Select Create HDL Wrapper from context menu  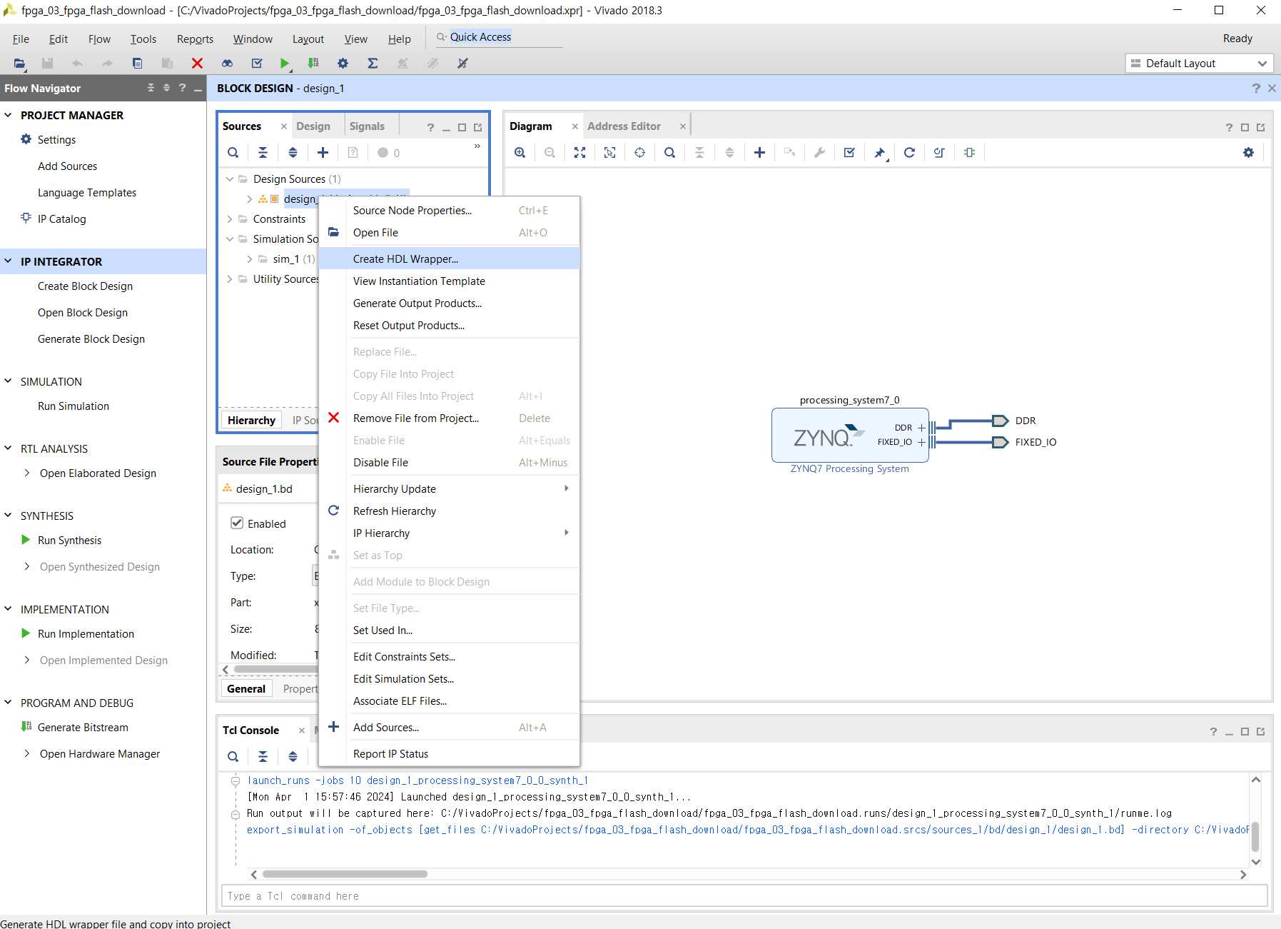pos(449,259)
